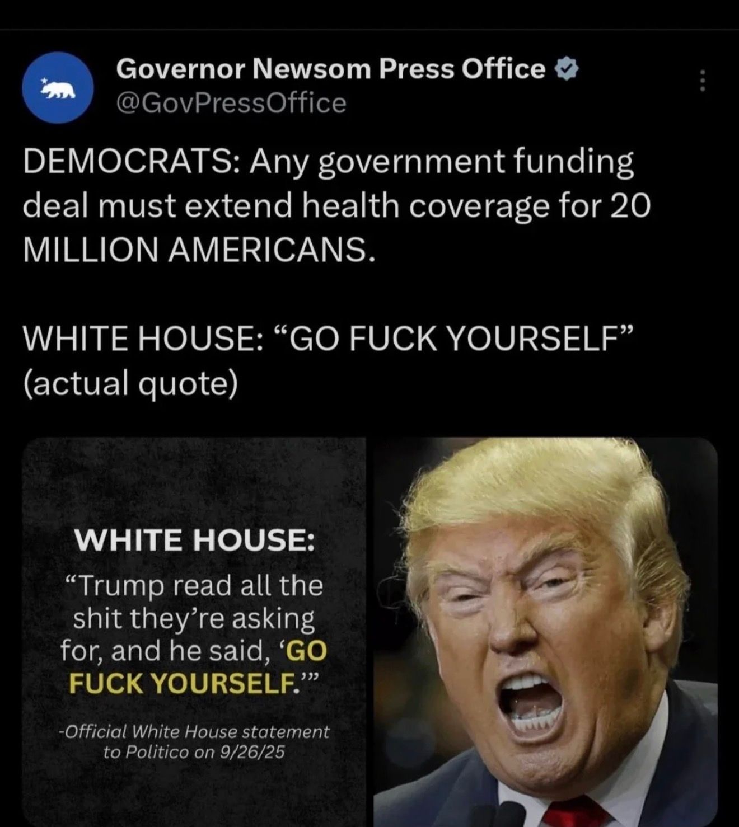Click the "Trump read all the" quote line
The image size is (739, 827).
point(194,586)
